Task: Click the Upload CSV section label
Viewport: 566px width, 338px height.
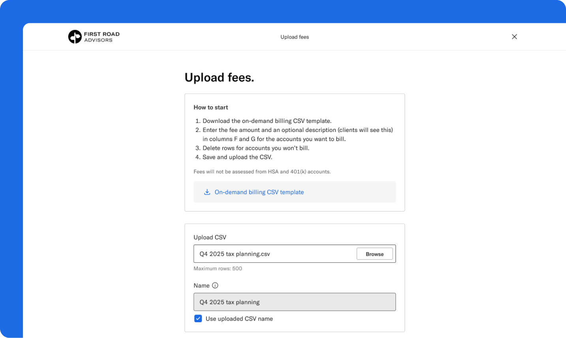Action: (x=210, y=237)
